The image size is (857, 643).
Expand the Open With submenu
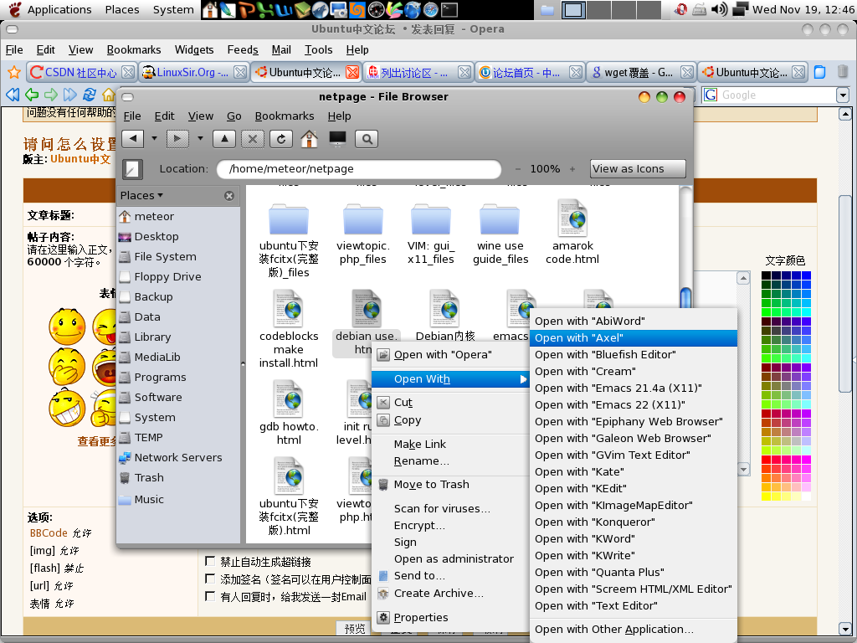pyautogui.click(x=450, y=379)
